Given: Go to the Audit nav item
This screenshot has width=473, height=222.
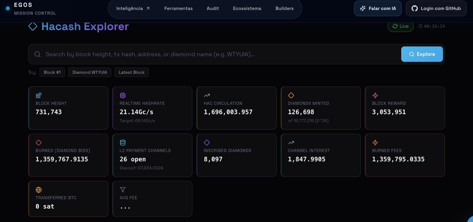Looking at the screenshot, I should point(213,8).
